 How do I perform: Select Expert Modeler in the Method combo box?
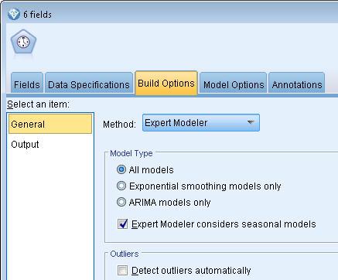201,123
